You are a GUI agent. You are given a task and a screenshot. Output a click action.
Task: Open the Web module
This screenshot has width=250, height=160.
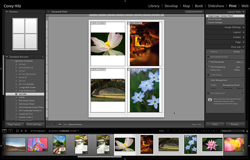(245, 6)
